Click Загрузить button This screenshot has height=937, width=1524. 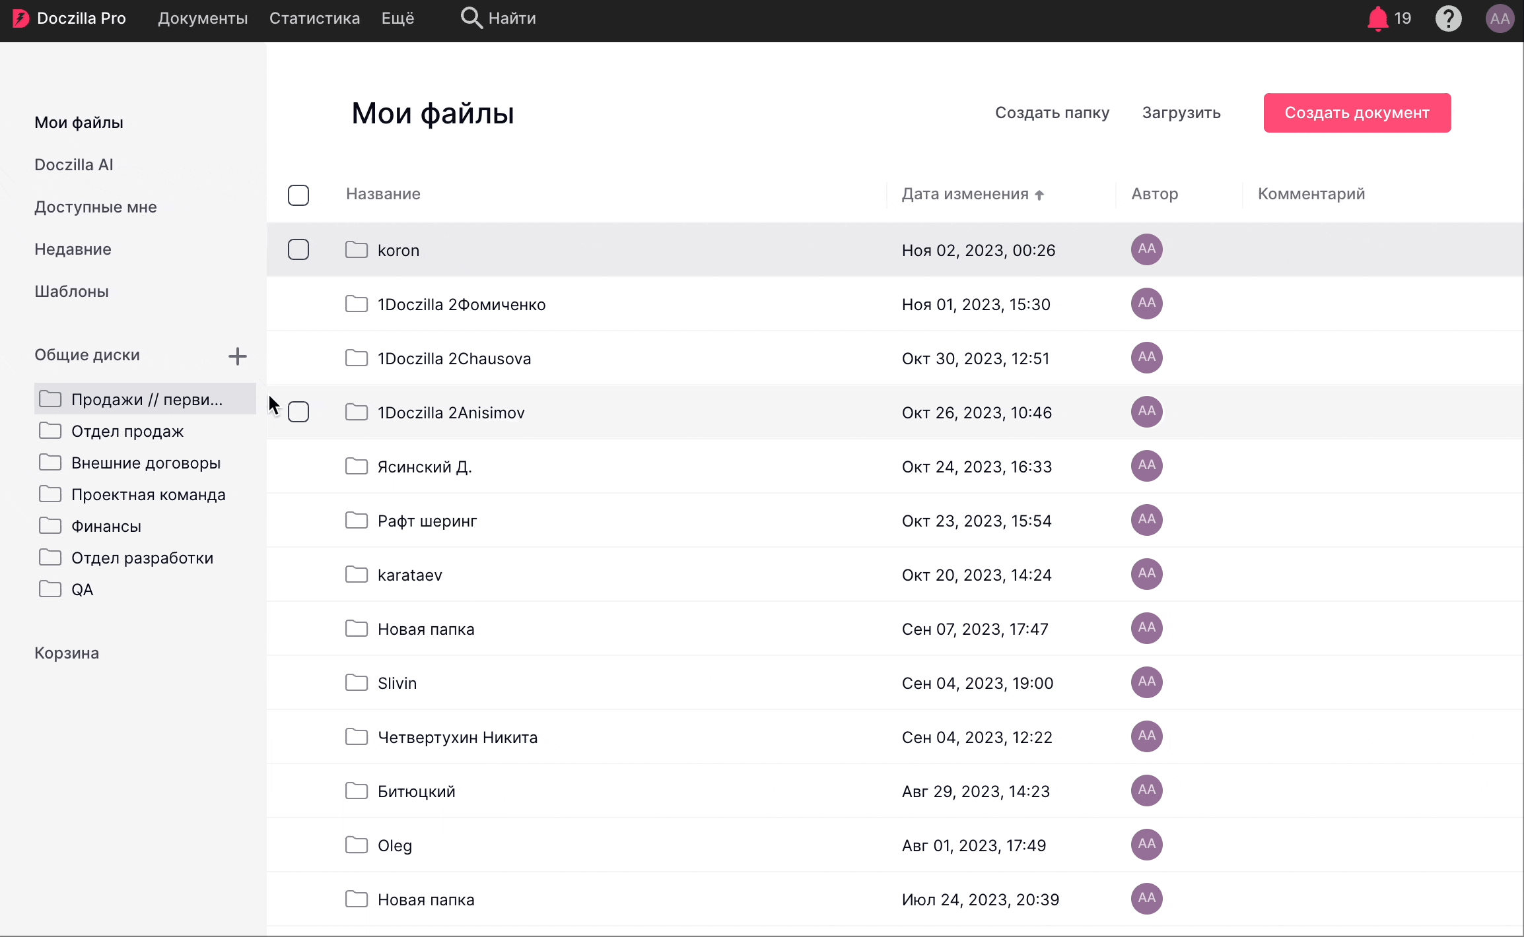click(1181, 113)
